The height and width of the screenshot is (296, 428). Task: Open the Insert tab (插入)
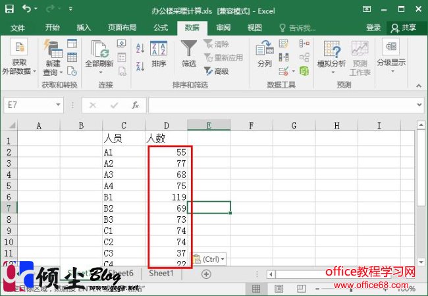84,28
